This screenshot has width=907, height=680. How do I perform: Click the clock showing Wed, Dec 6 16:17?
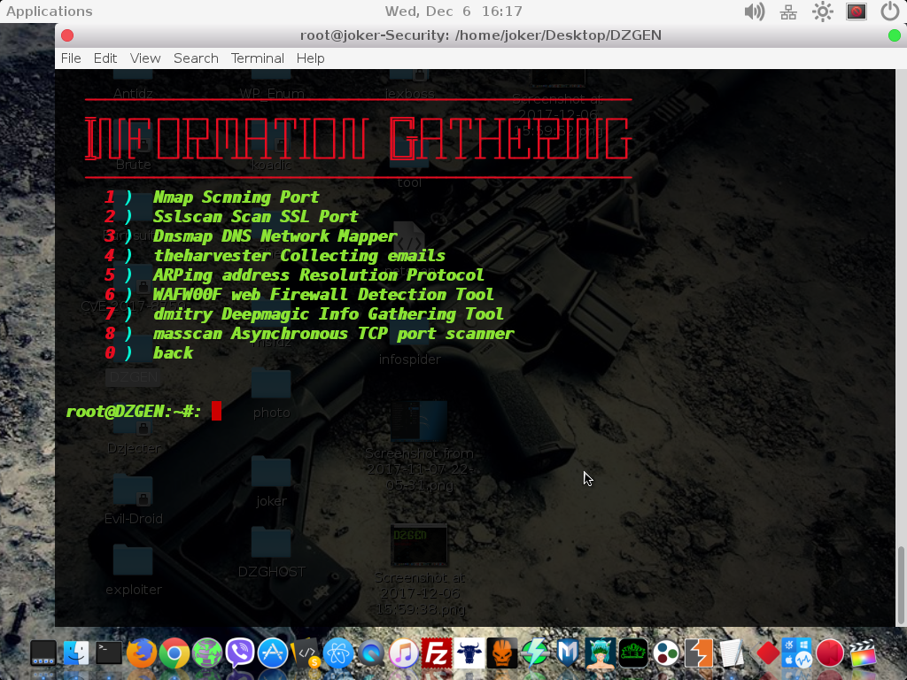(x=453, y=12)
